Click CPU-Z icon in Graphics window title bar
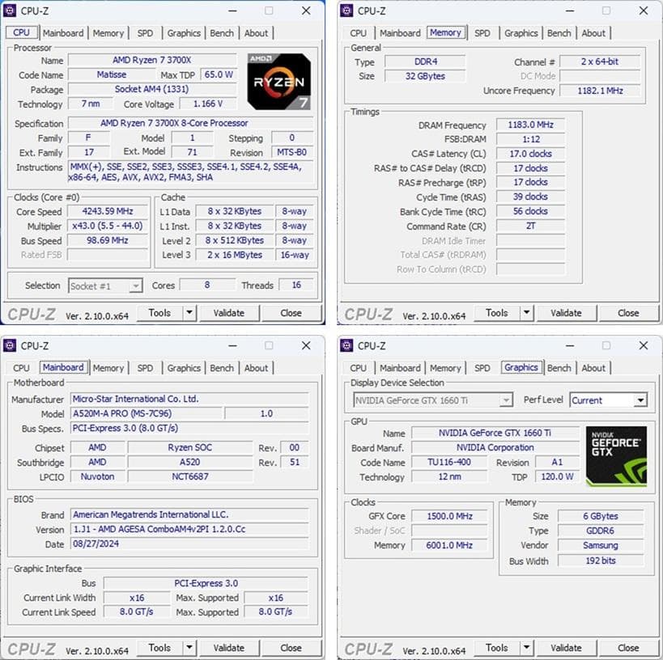 [348, 345]
